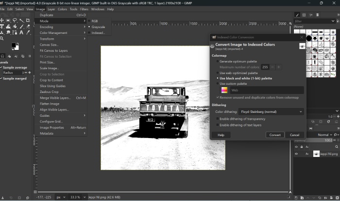Select Generate optimum palette option

pos(238,62)
